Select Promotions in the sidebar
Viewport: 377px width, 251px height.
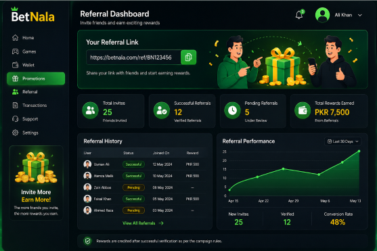pos(36,78)
